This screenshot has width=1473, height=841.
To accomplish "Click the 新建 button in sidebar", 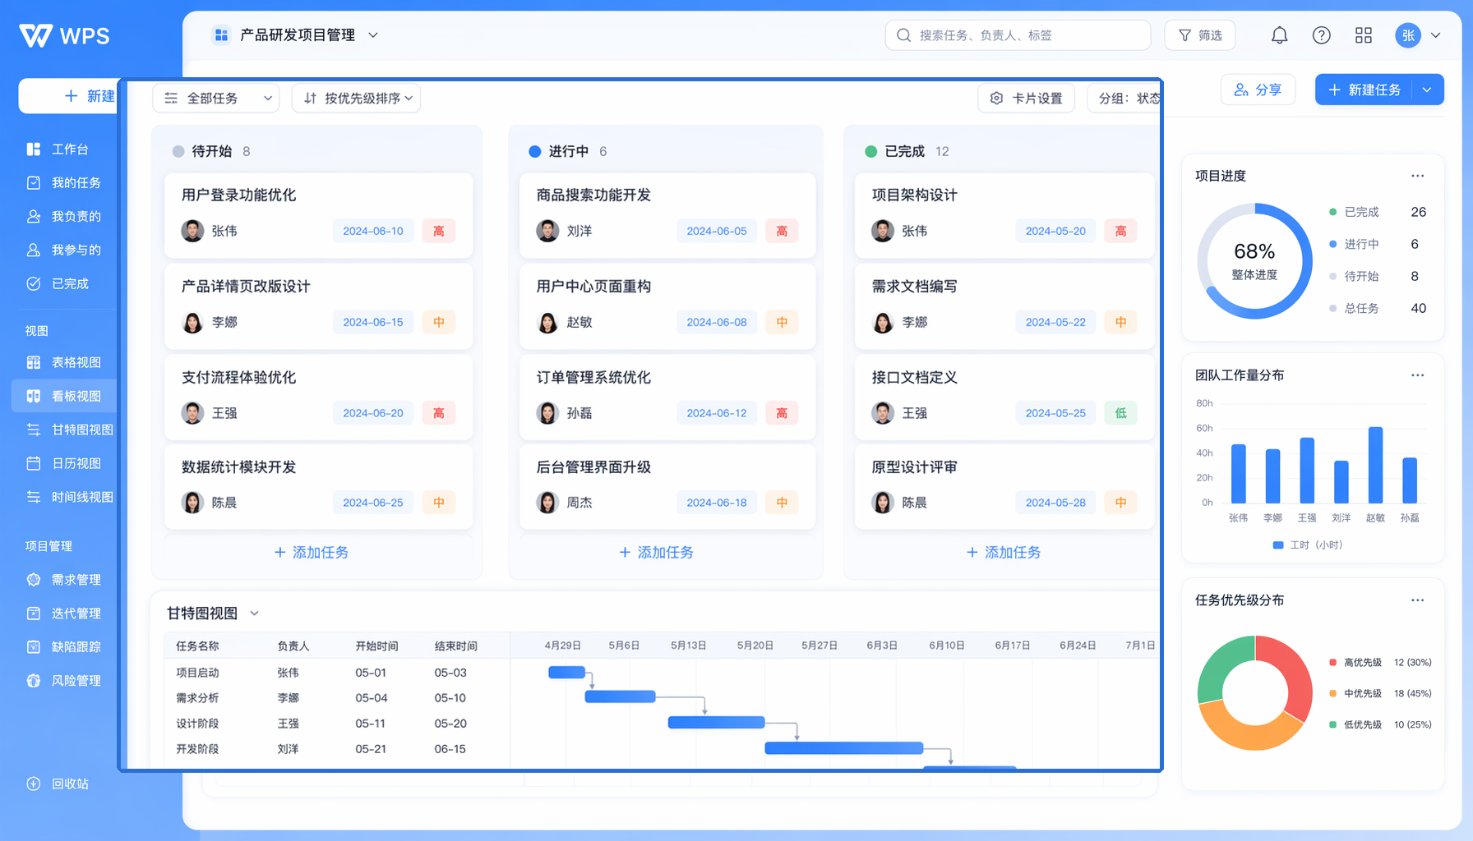I will point(68,96).
